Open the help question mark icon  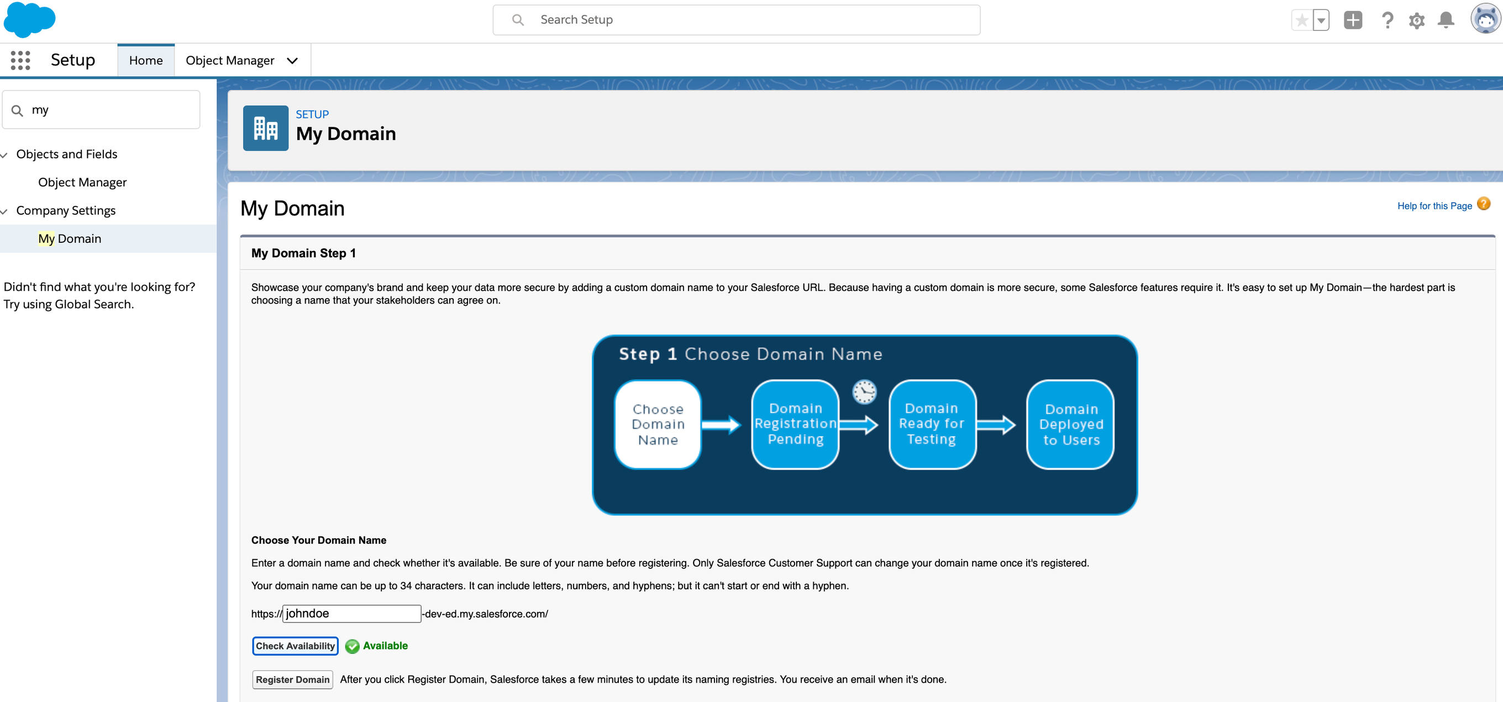point(1388,20)
